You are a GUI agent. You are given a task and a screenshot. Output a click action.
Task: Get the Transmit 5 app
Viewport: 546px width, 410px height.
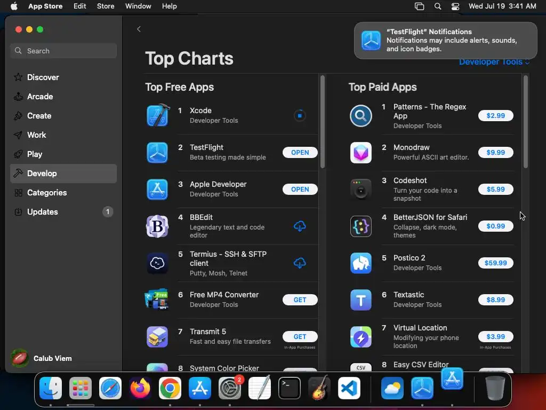300,336
